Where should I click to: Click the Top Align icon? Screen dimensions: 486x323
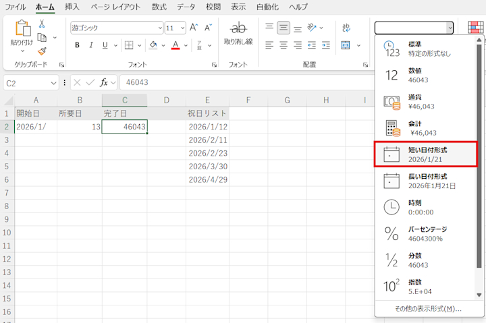coord(269,27)
